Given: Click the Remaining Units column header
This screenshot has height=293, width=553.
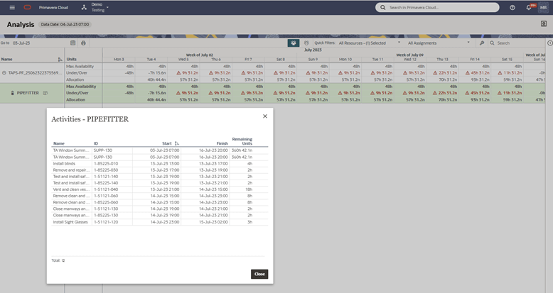Looking at the screenshot, I should pos(242,141).
